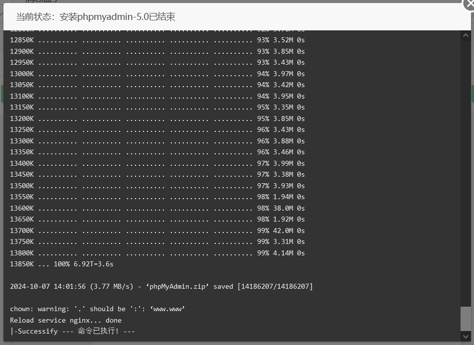Click the log scrollbar thumb
Viewport: 474px width, 345px height.
click(466, 319)
